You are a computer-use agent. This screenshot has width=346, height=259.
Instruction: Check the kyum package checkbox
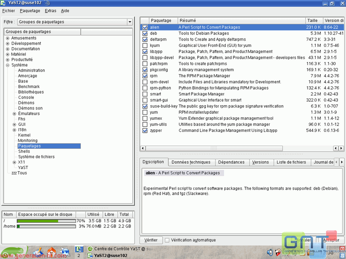coord(145,45)
